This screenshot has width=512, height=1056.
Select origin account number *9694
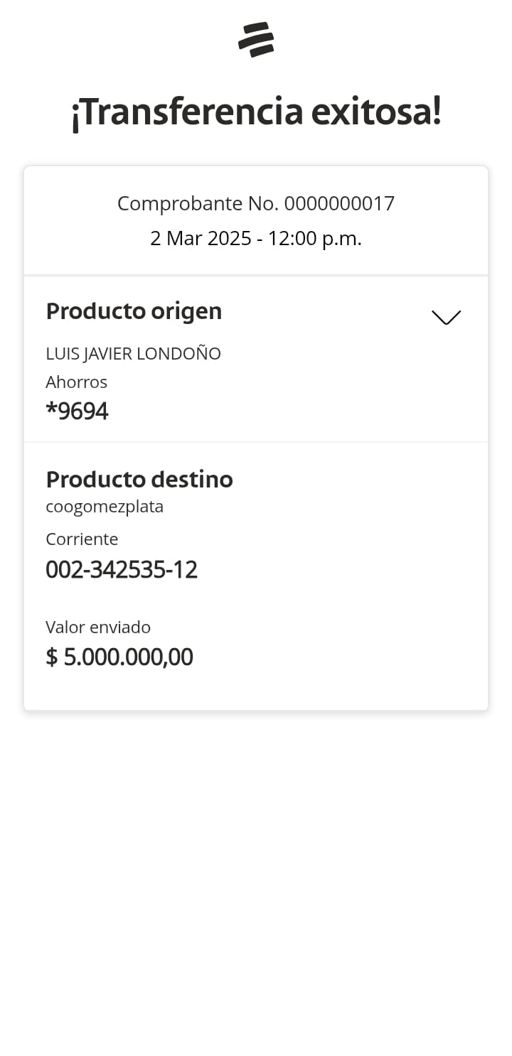point(77,411)
